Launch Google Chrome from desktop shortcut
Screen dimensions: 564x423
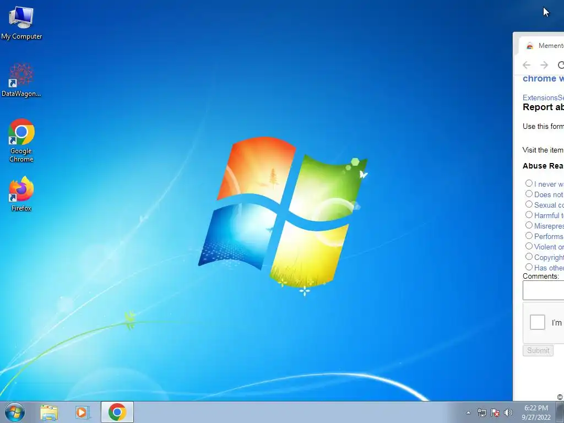click(x=21, y=140)
